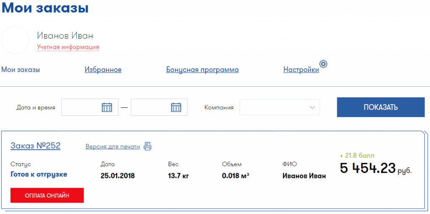Click the round user avatar placeholder
Image resolution: width=430 pixels, height=214 pixels.
coord(15,39)
